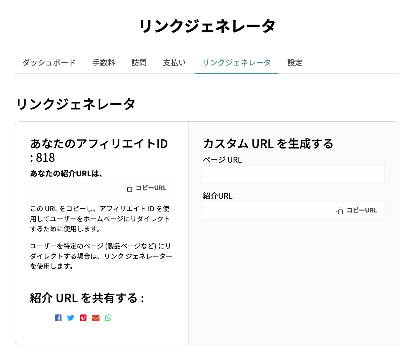The width and height of the screenshot is (416, 354).
Task: Open the 支払い tab
Action: [174, 63]
